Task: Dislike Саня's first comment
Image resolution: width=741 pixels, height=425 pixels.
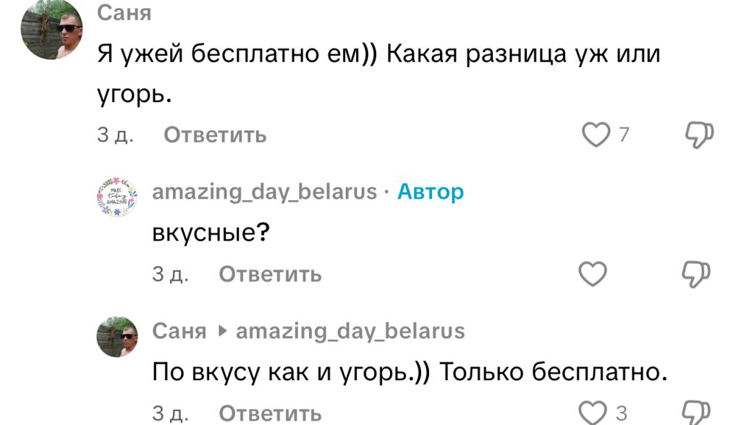Action: 698,133
